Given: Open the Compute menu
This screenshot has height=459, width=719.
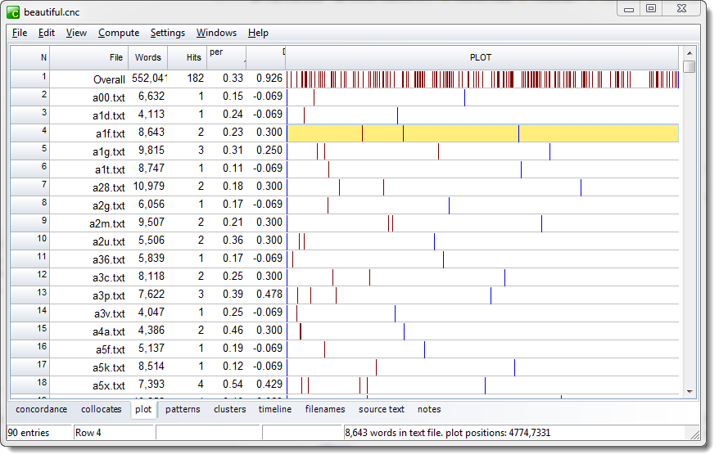Looking at the screenshot, I should [x=119, y=33].
